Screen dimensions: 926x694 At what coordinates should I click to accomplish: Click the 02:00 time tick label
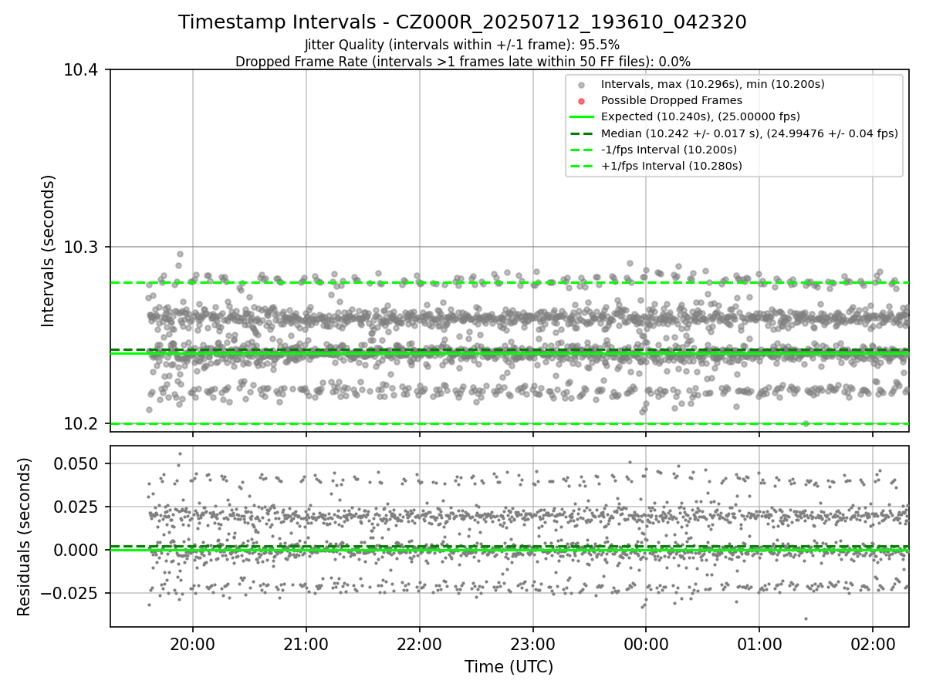click(873, 643)
